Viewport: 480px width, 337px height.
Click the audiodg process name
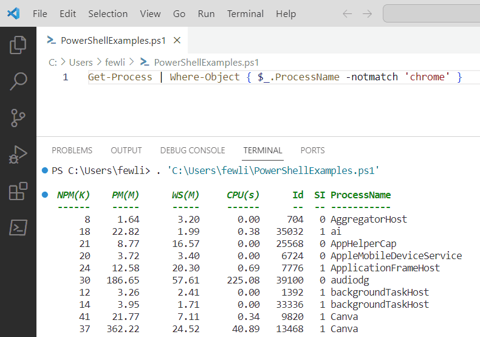[350, 280]
